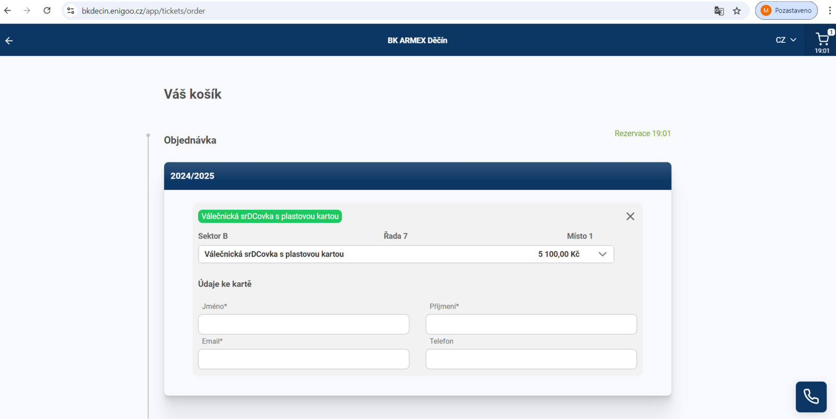Click into the Telefon field

[x=531, y=359]
